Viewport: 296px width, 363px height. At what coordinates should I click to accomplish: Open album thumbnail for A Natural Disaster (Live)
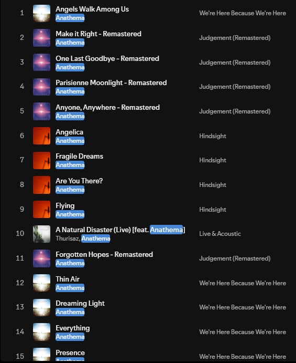coord(41,234)
